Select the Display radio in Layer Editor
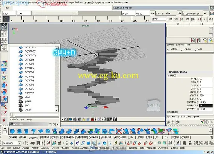 (x=168, y=49)
